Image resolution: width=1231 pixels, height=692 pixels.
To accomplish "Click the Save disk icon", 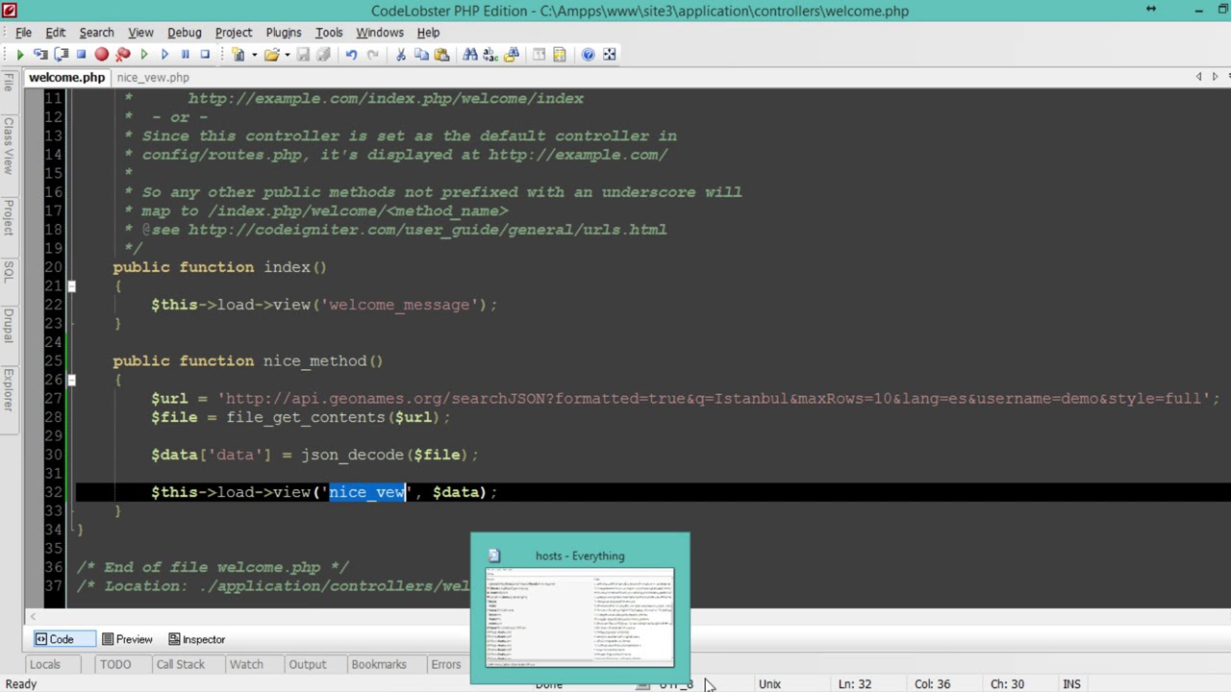I will [303, 55].
